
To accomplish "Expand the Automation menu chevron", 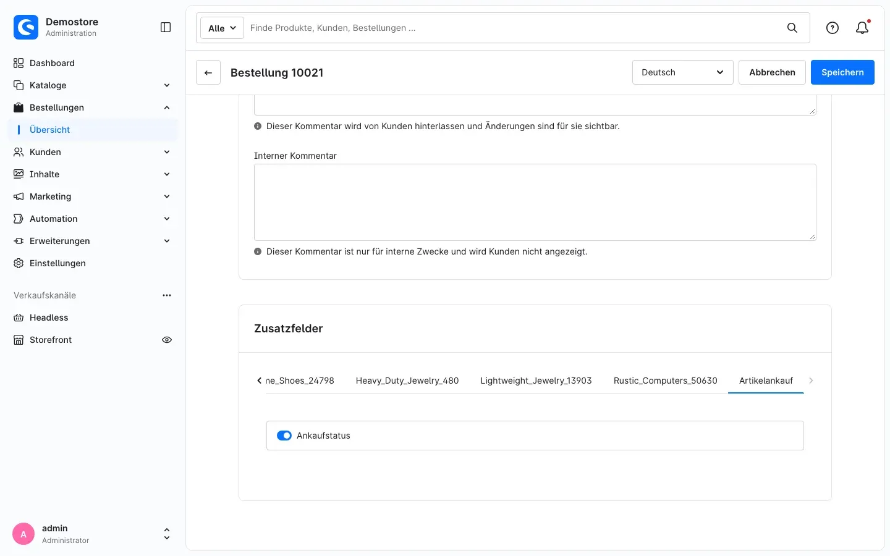I will (167, 219).
